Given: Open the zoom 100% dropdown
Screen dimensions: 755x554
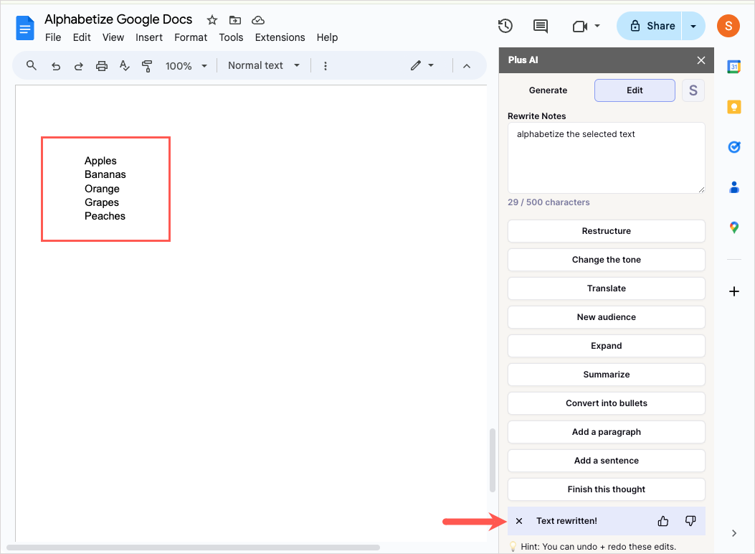Looking at the screenshot, I should (186, 66).
